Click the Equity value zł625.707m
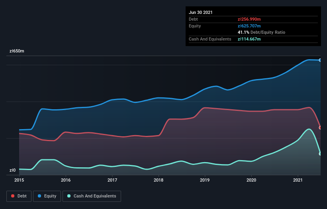The height and width of the screenshot is (209, 327). [249, 26]
